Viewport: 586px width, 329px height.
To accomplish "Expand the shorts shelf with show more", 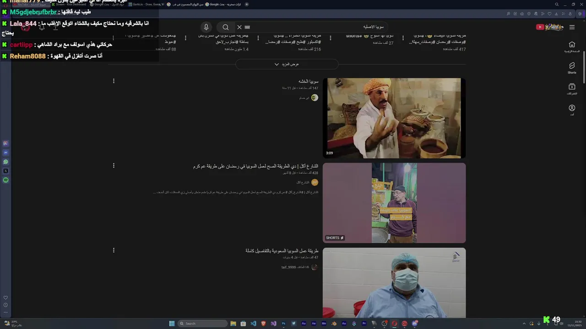I will (x=287, y=64).
